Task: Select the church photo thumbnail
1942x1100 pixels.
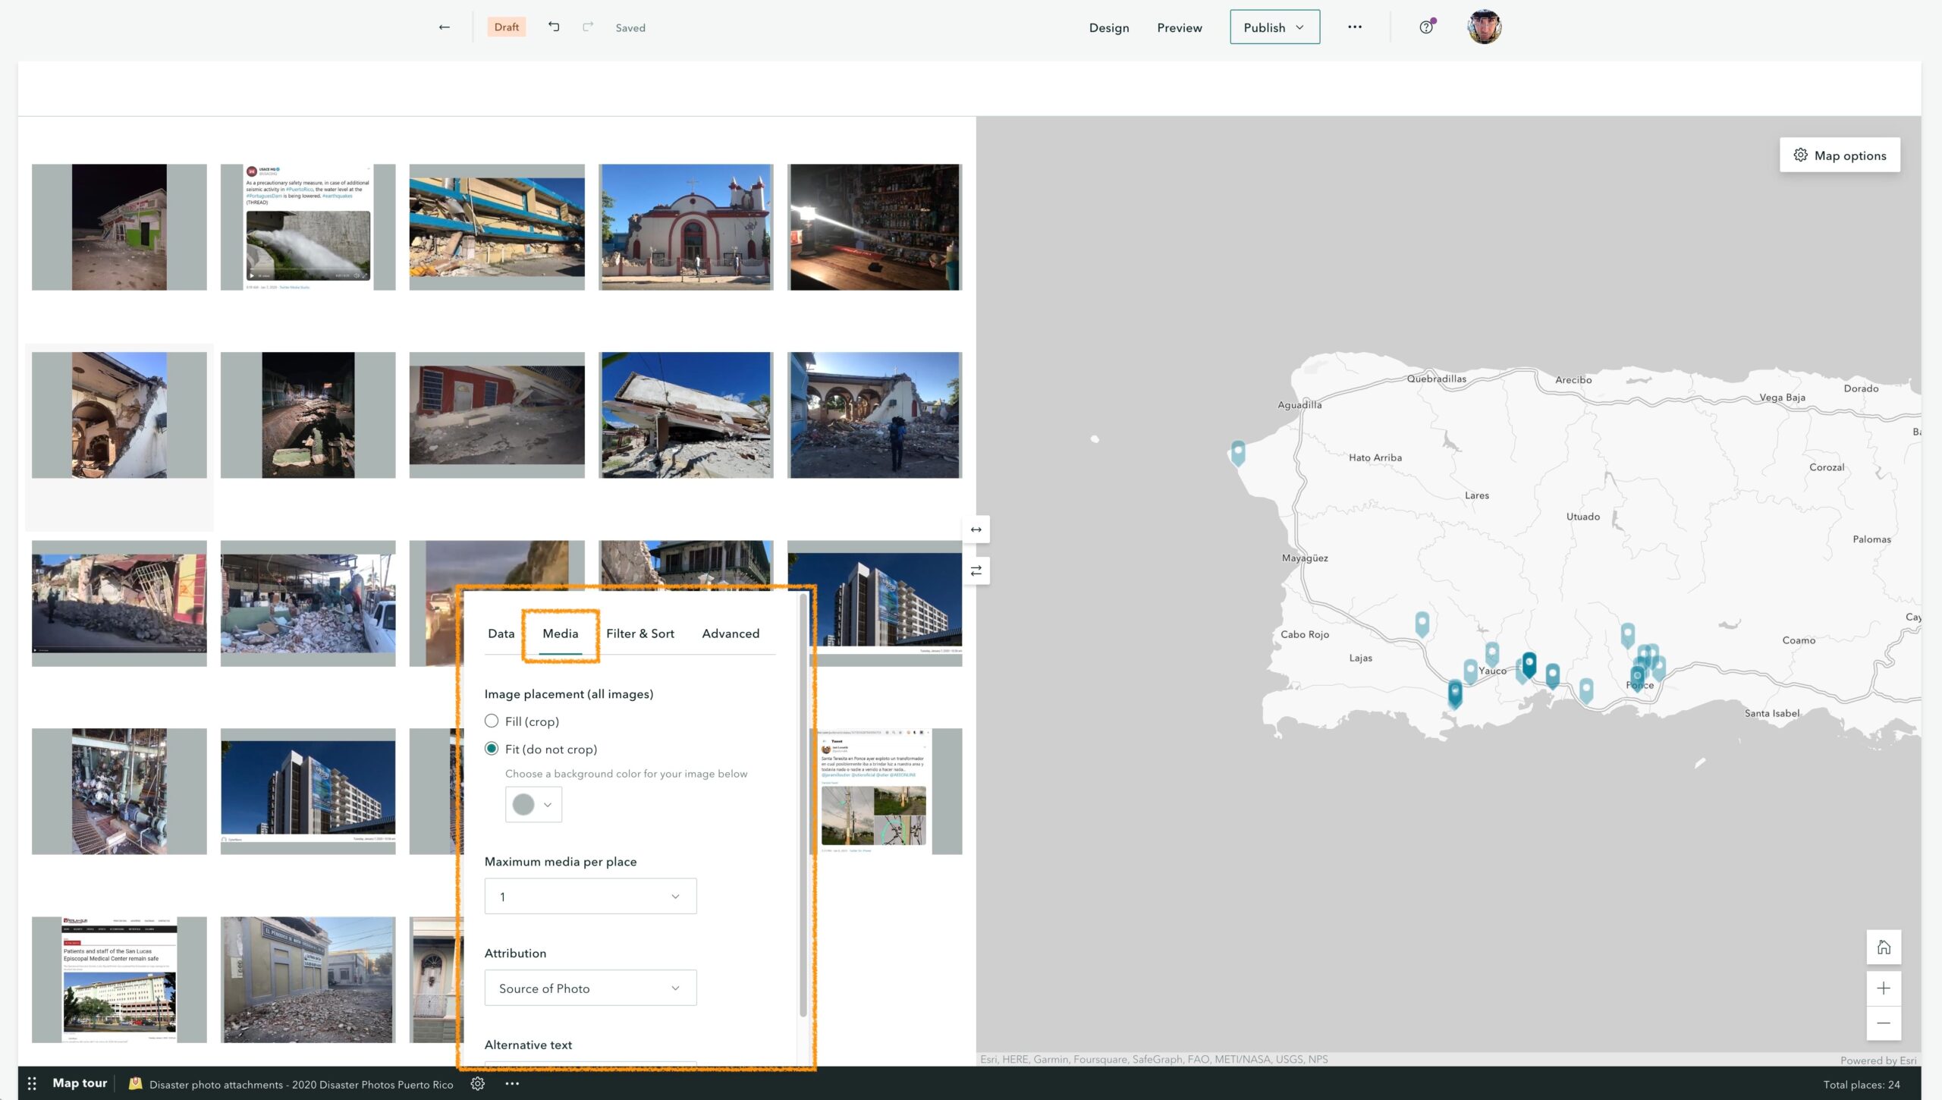Action: click(686, 226)
